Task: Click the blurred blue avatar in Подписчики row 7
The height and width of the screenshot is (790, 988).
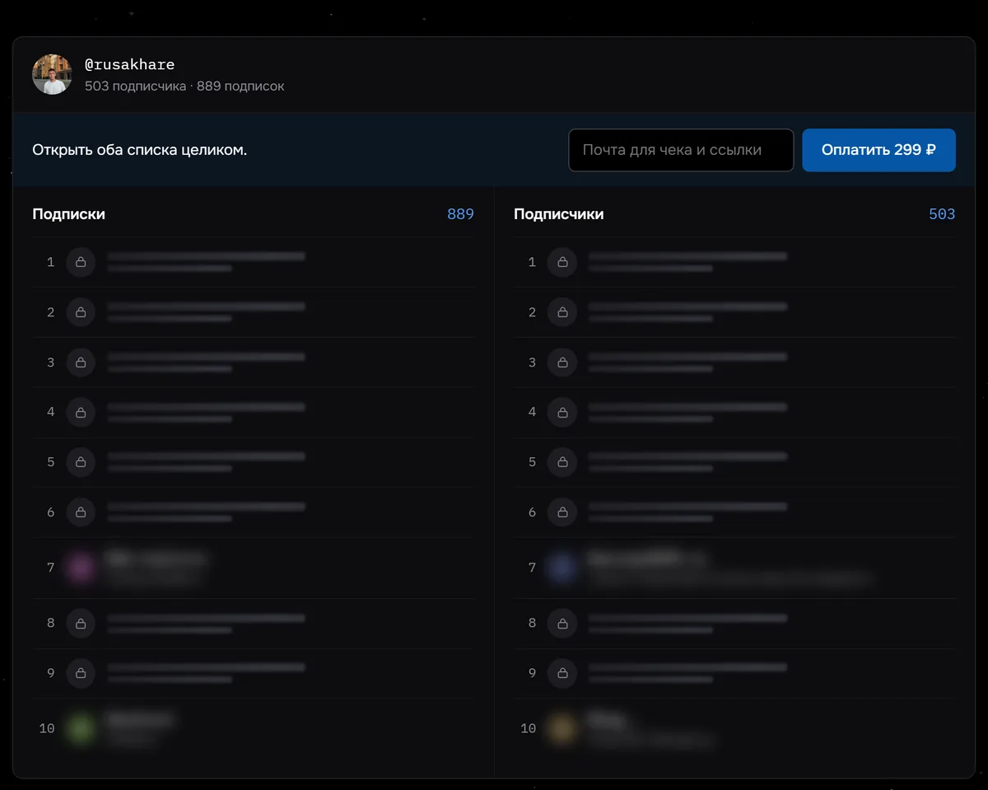Action: [562, 568]
